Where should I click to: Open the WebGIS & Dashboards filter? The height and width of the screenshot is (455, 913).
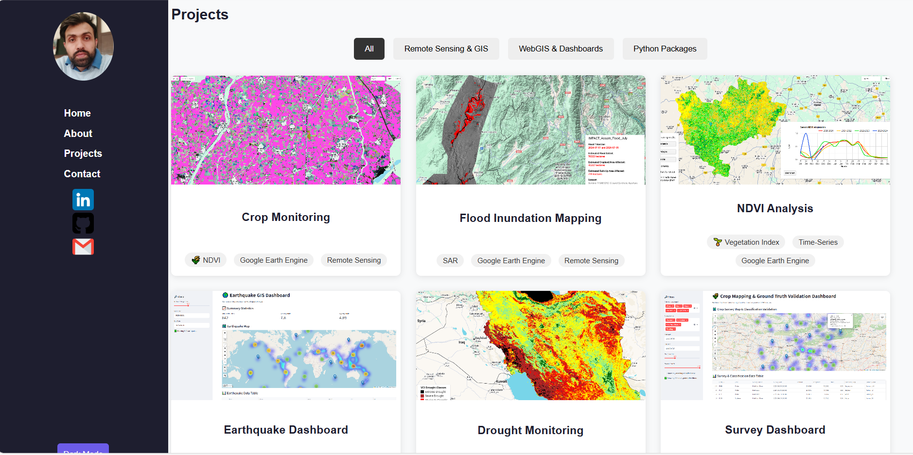click(561, 49)
